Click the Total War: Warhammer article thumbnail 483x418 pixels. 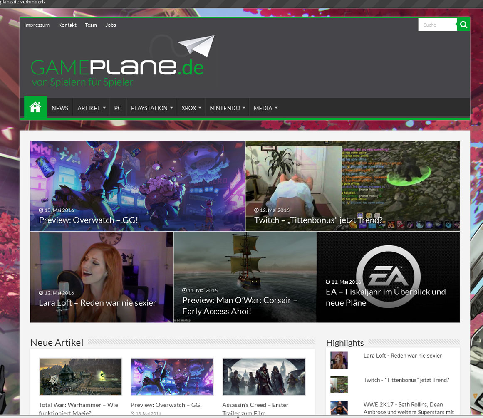[x=80, y=377]
